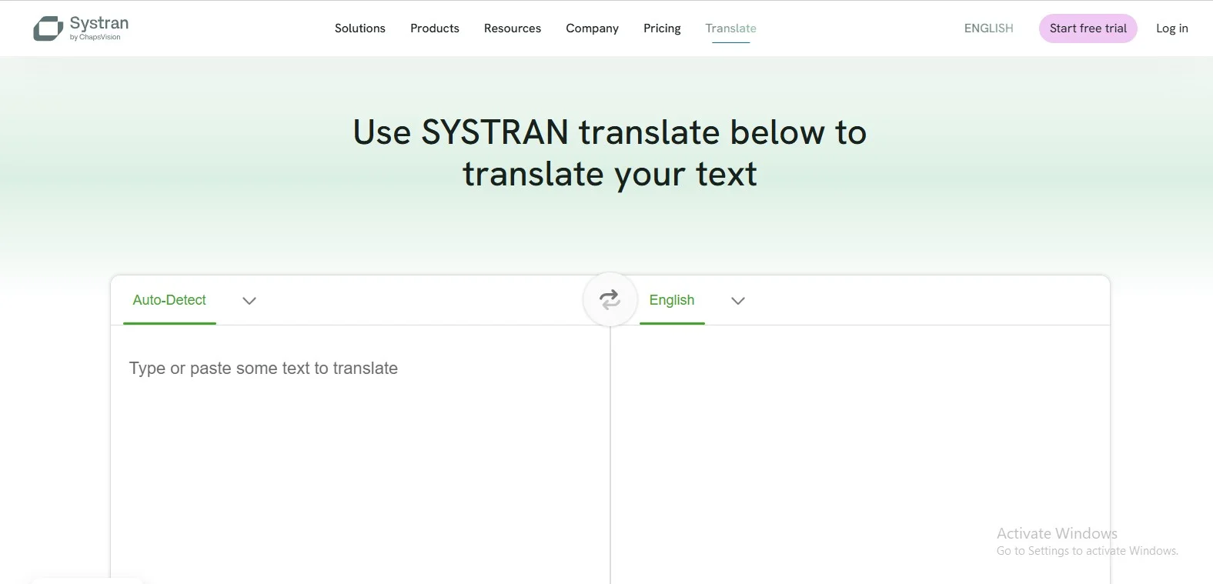Open the Company menu
Screen dimensions: 1213x584
(592, 28)
